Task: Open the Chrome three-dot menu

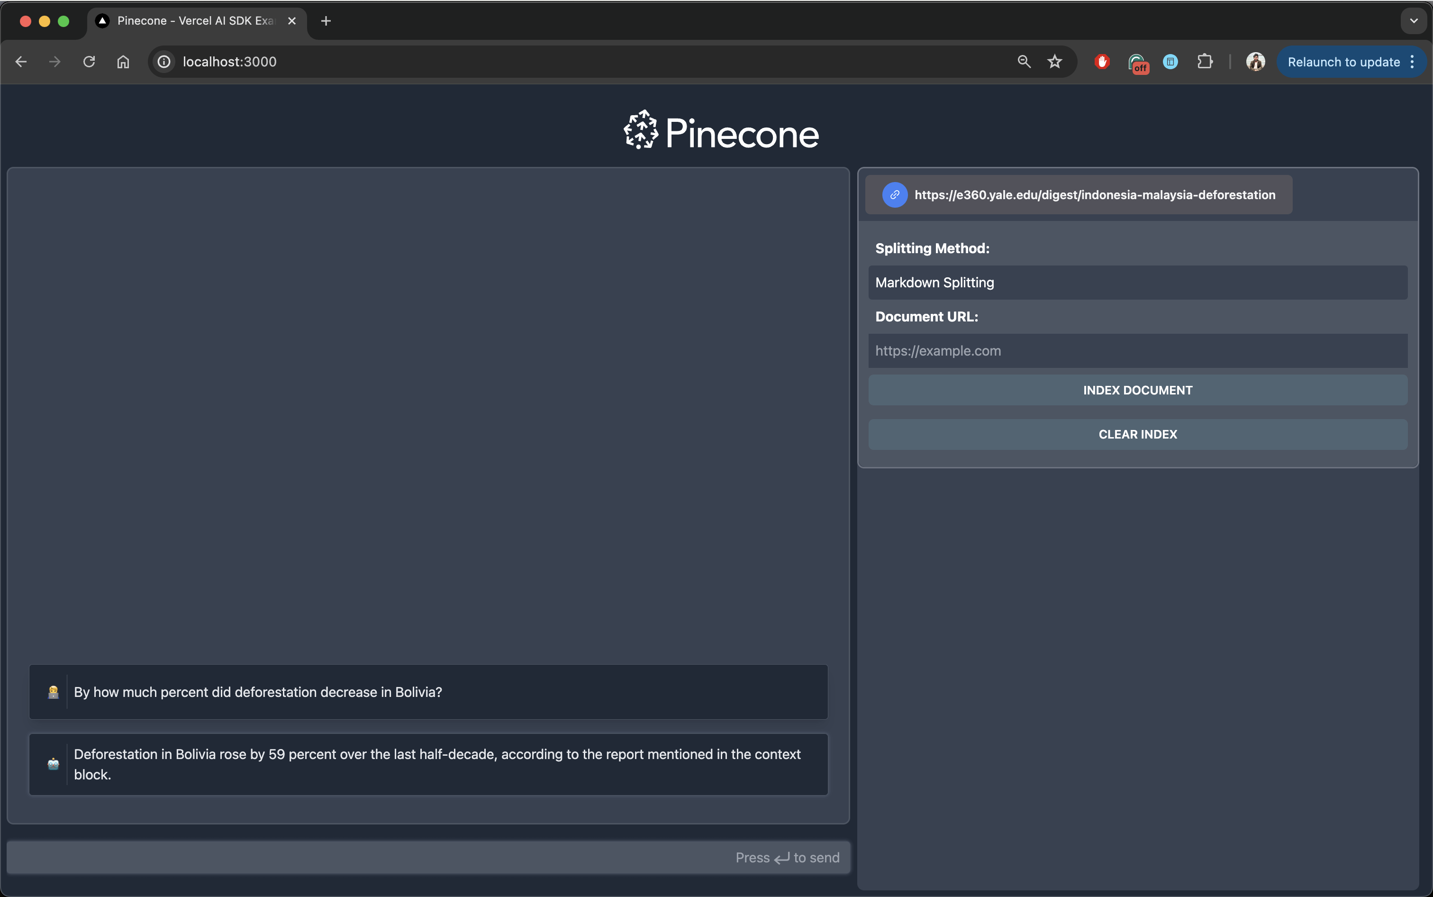Action: pos(1413,62)
